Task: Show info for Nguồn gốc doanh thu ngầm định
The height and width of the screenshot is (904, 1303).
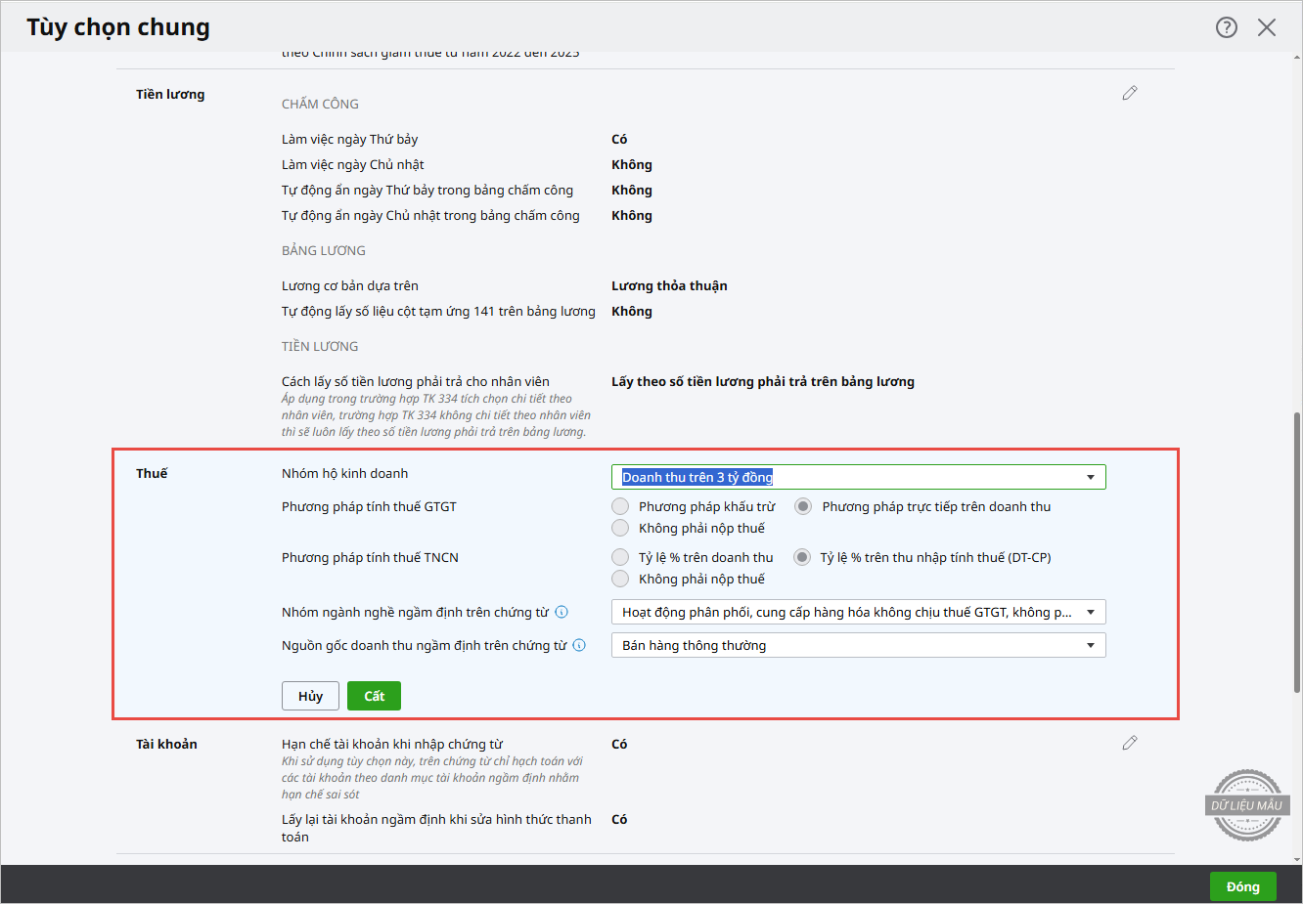Action: click(579, 646)
